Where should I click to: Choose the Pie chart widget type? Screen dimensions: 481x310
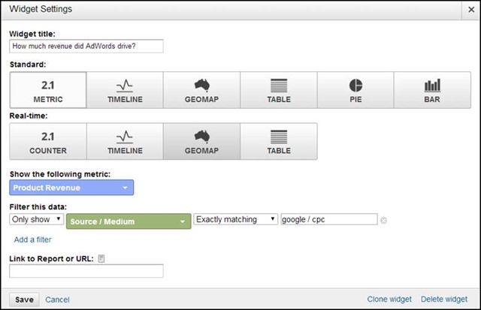click(355, 90)
